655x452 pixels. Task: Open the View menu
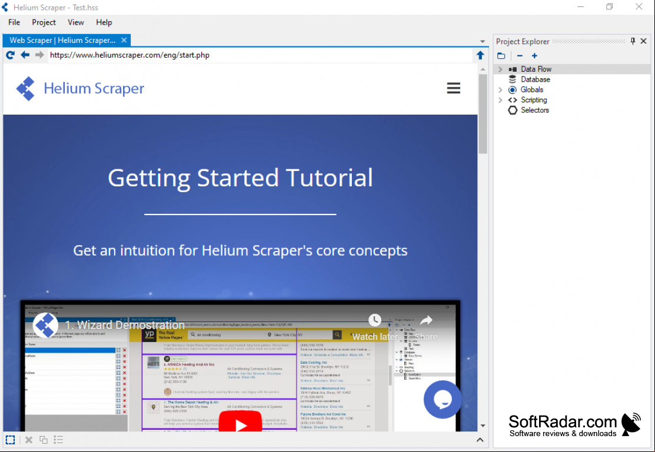75,22
